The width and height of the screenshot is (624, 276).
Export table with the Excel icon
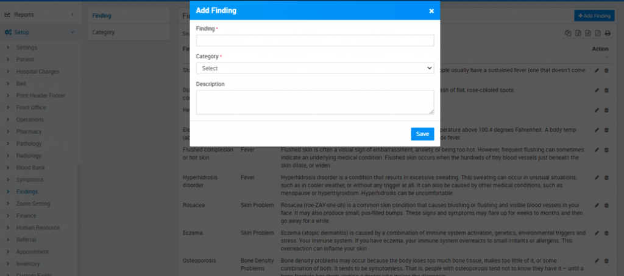tap(577, 33)
